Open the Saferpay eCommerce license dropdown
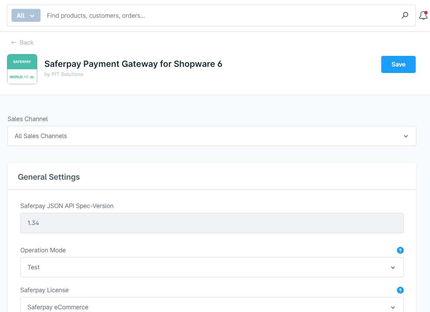The image size is (430, 312). [x=212, y=306]
